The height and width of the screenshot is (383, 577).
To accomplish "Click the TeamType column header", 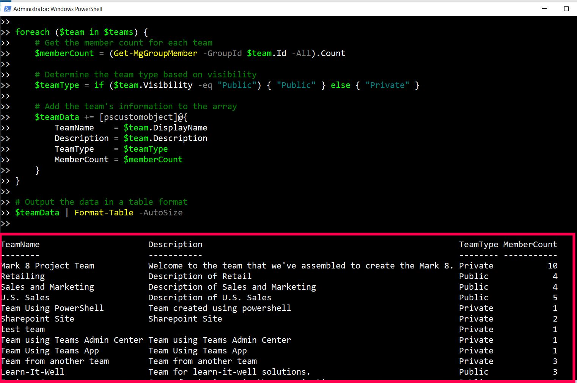I will coord(478,245).
